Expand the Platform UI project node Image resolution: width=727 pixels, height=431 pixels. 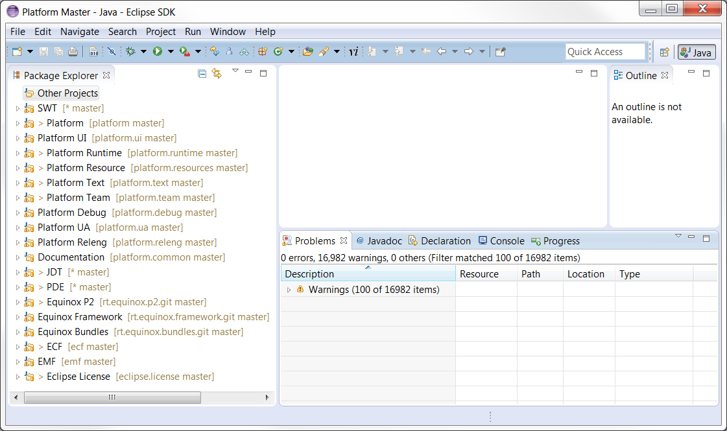(18, 138)
